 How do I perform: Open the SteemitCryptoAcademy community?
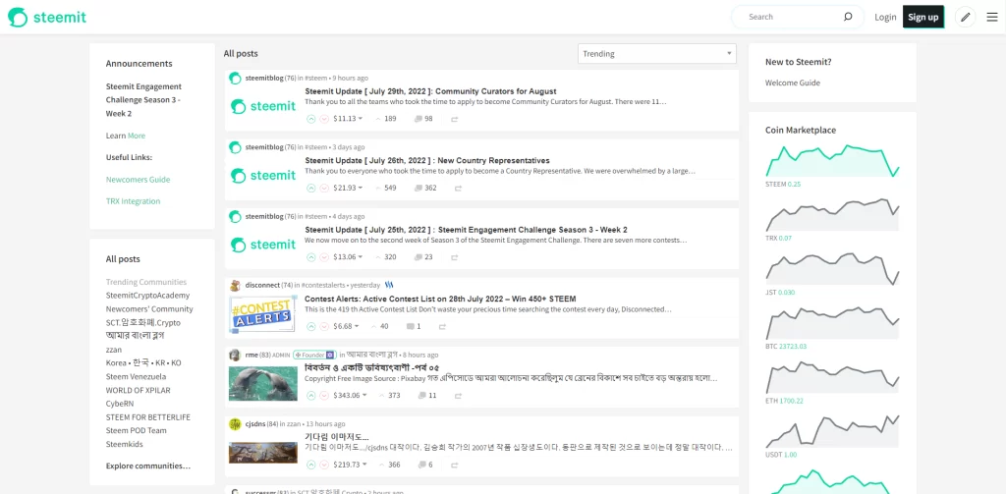coord(147,296)
